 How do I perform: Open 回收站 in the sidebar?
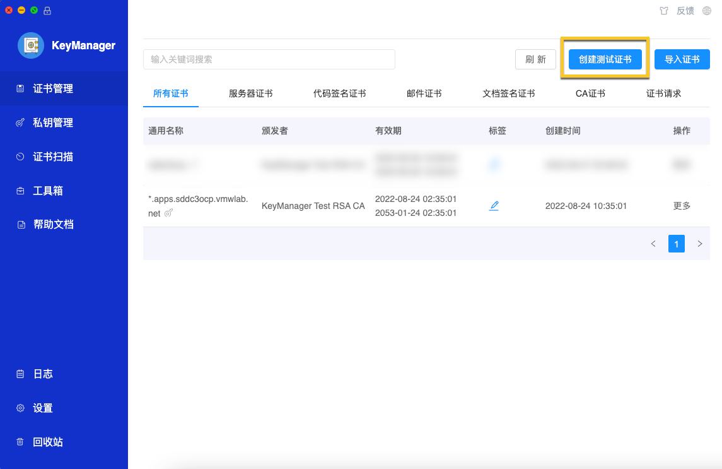point(64,442)
